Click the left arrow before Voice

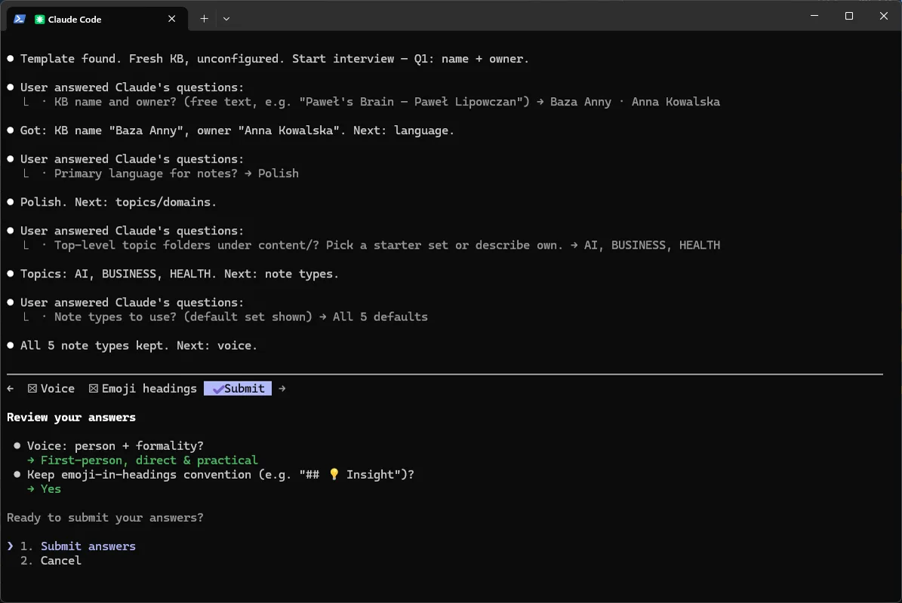coord(11,389)
